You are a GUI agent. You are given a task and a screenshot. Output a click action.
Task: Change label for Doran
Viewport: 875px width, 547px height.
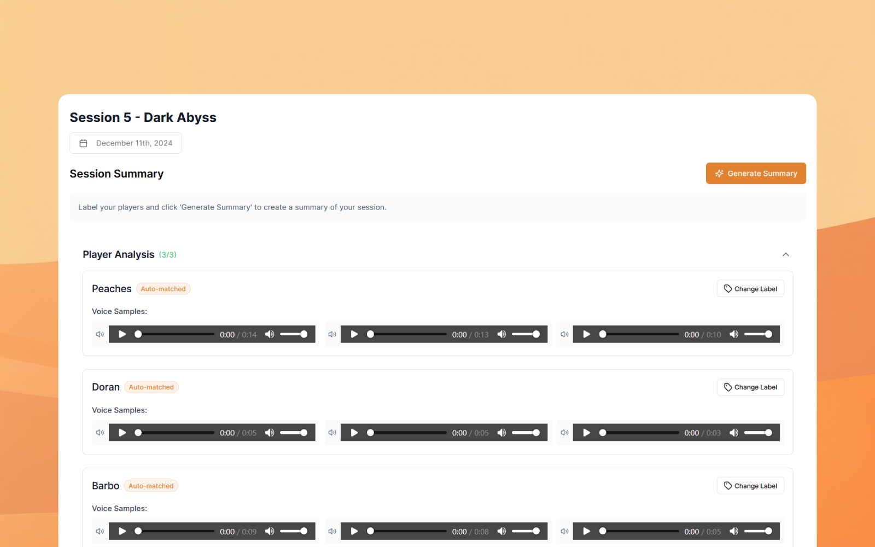(750, 387)
